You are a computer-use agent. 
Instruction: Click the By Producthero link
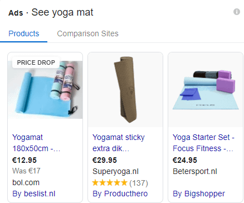120,194
